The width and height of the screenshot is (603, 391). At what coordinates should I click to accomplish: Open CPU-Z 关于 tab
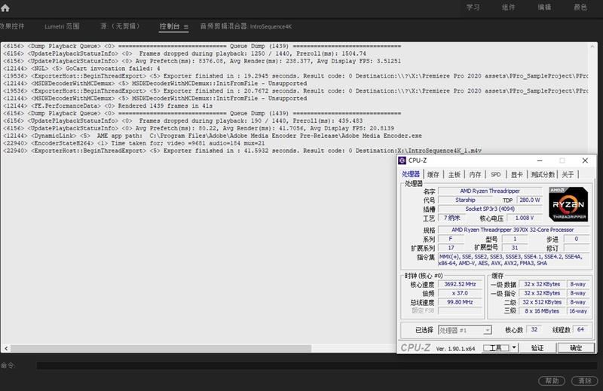(x=568, y=174)
